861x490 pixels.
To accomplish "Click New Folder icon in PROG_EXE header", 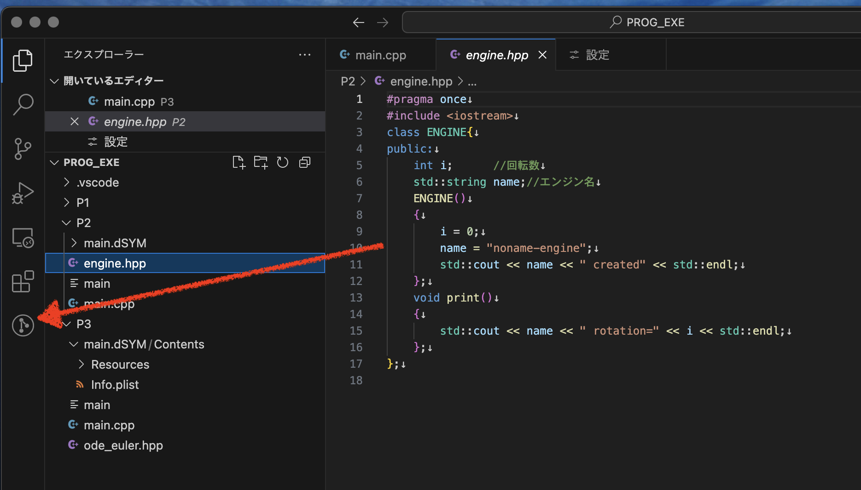I will pos(261,162).
